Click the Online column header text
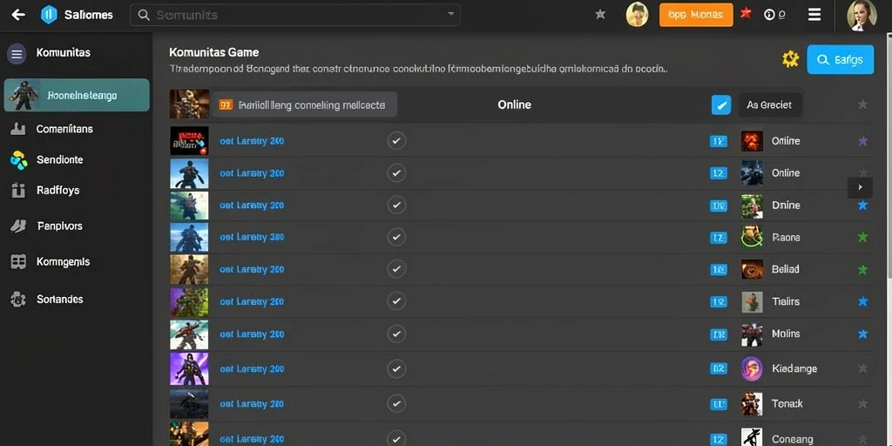This screenshot has width=892, height=446. click(x=514, y=105)
